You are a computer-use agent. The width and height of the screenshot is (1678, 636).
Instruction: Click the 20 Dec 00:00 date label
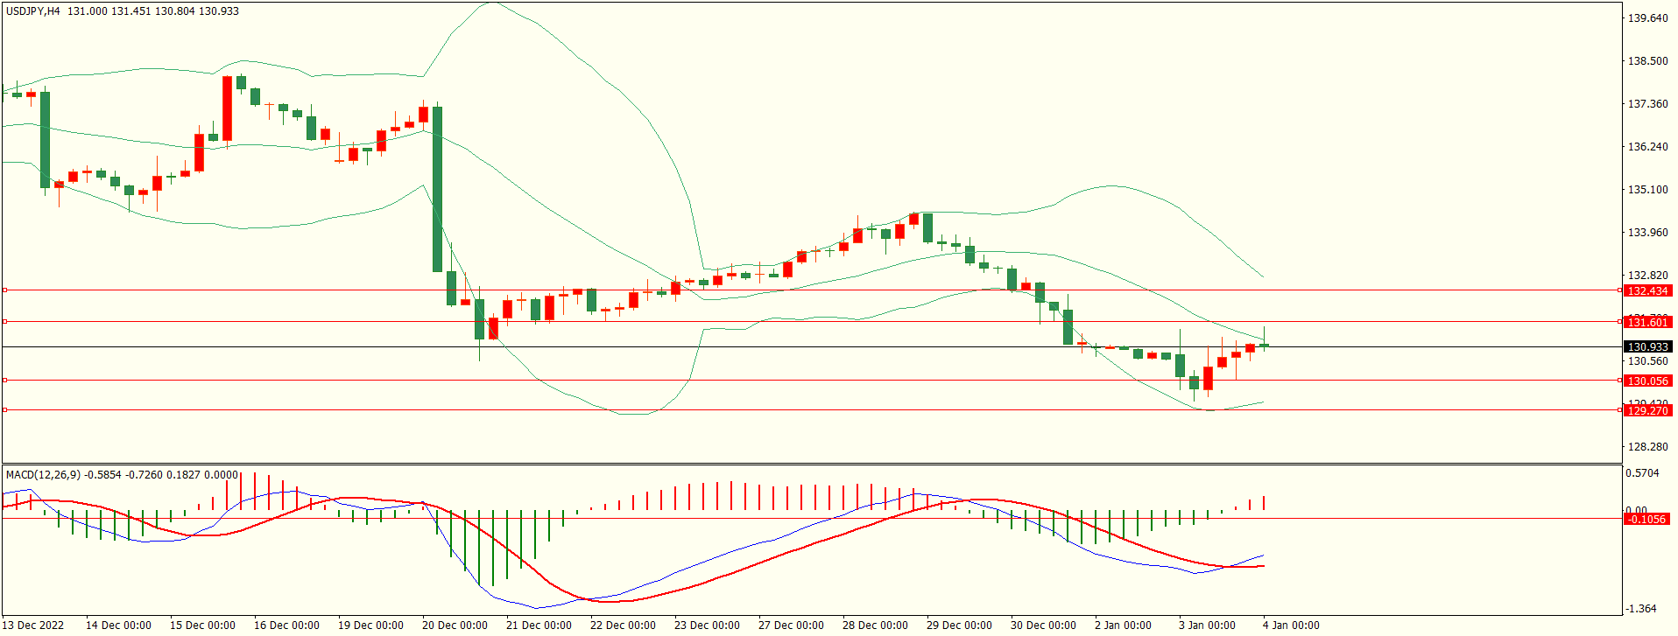tap(455, 626)
